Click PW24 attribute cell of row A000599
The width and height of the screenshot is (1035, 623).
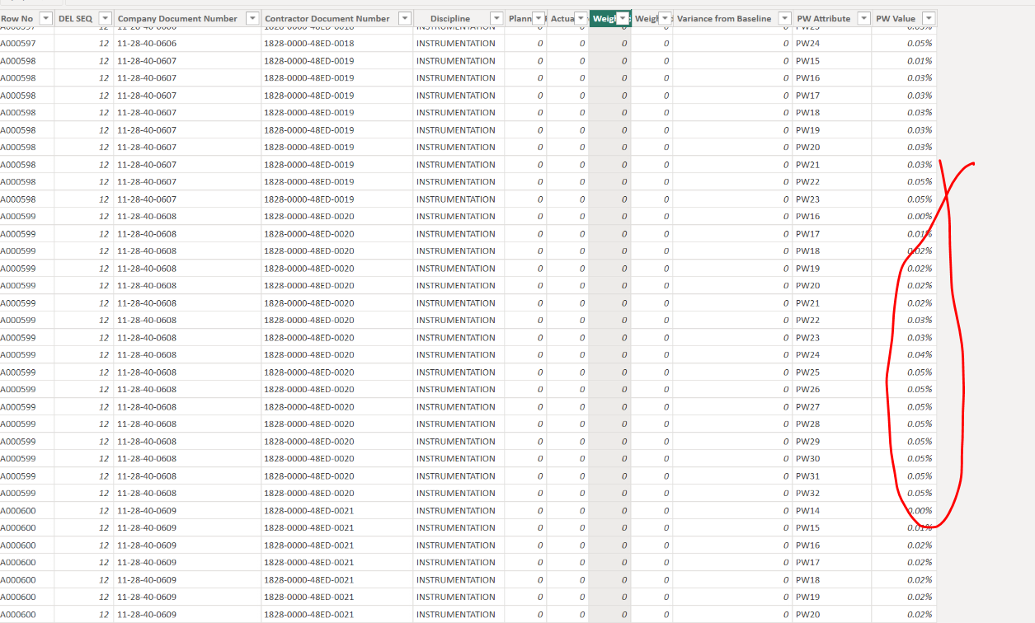(832, 354)
